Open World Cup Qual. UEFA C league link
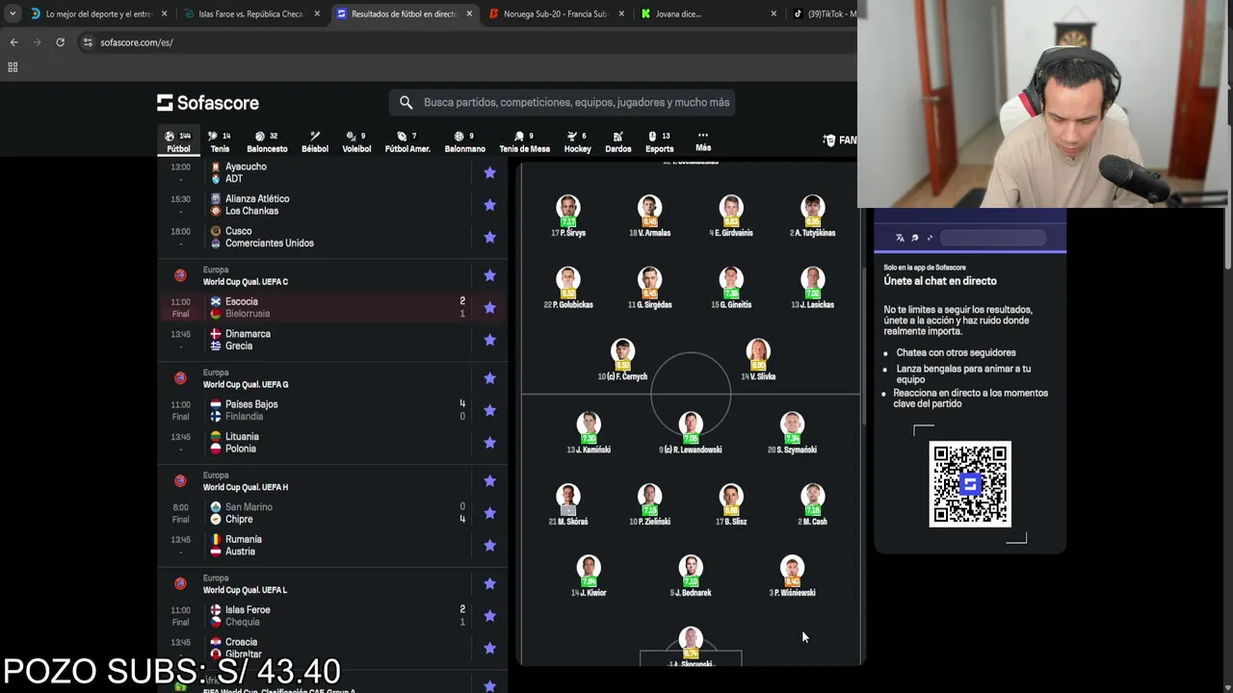The image size is (1233, 693). click(245, 282)
